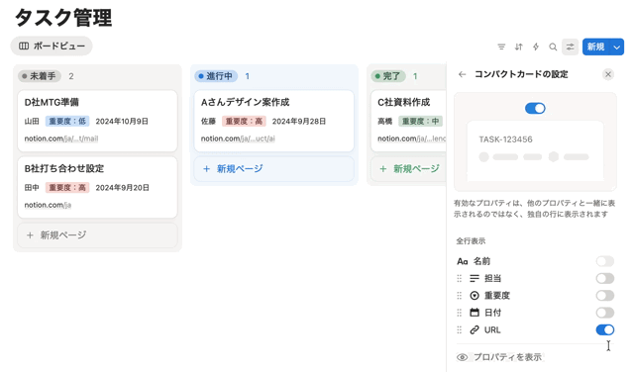Open the notion.com/ja/...t/mail link
Viewport: 634px width, 372px height.
coord(61,139)
